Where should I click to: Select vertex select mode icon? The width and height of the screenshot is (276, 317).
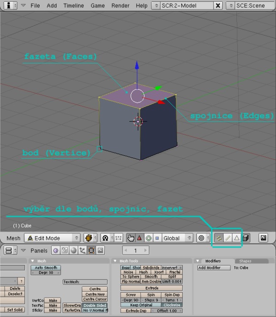coord(218,238)
